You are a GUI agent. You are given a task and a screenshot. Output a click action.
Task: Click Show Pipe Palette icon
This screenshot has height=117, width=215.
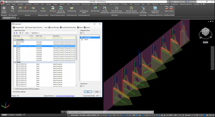tap(143, 10)
